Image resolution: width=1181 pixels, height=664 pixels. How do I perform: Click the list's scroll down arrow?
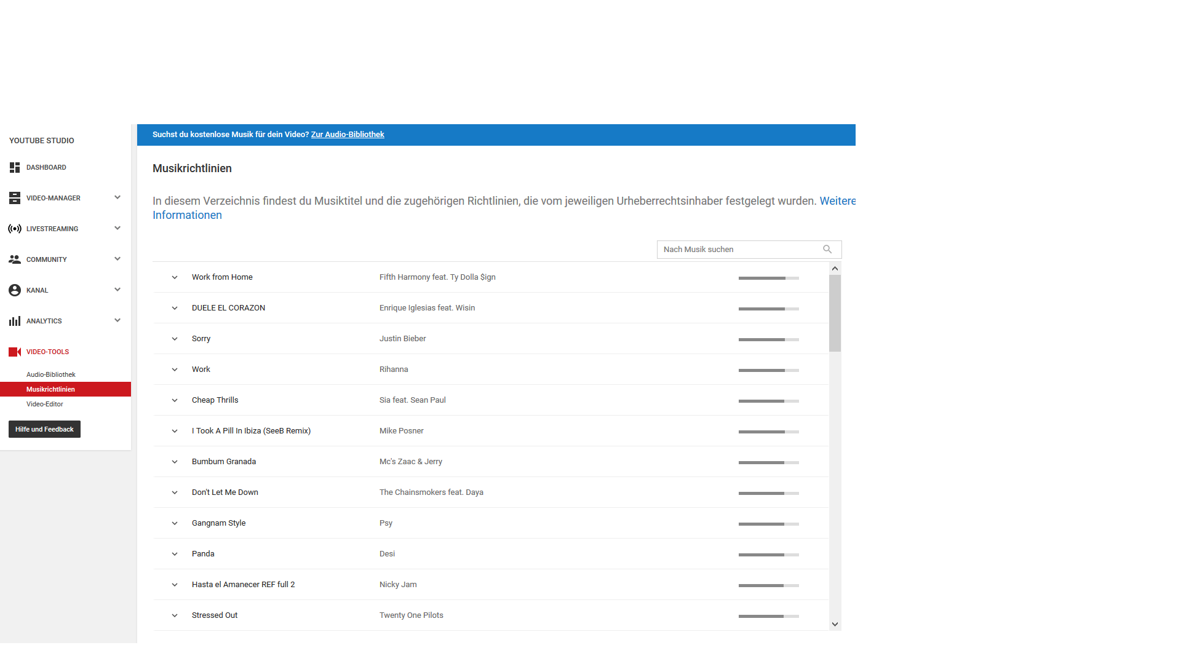click(x=835, y=624)
